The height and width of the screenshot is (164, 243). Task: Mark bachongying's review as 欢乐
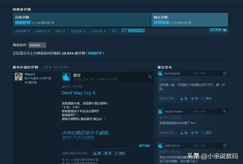207,99
